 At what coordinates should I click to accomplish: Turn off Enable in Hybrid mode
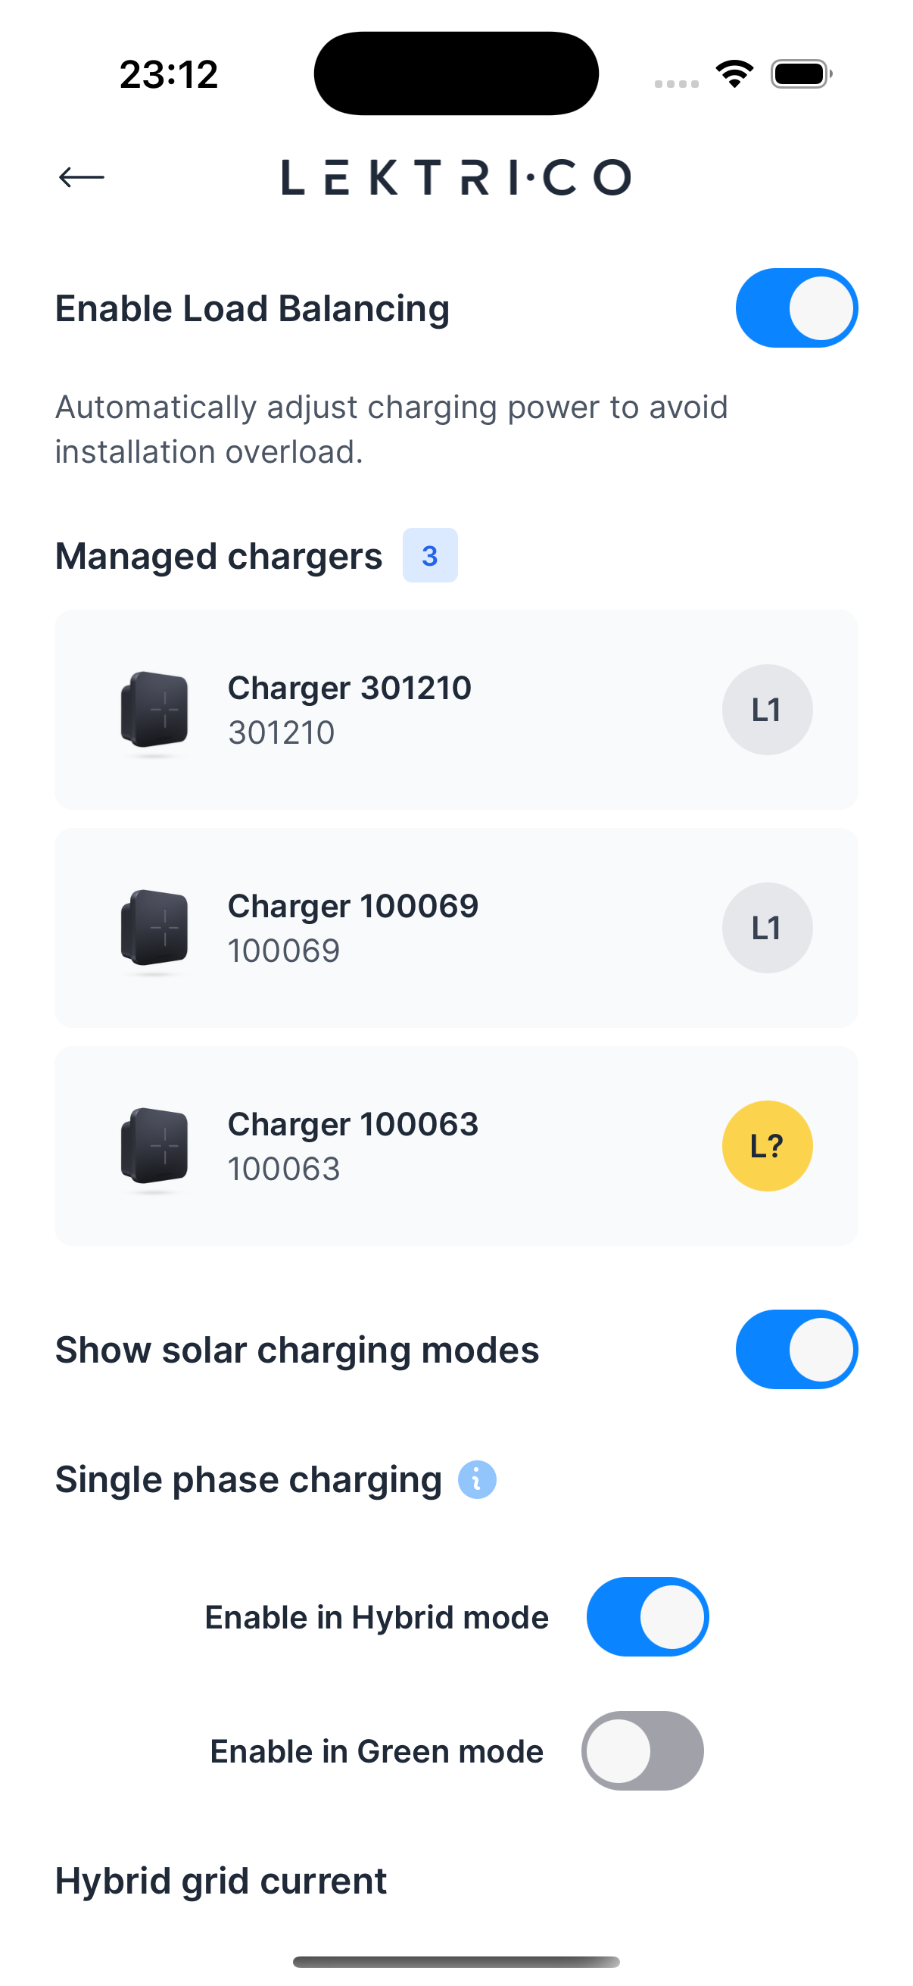[x=647, y=1616]
